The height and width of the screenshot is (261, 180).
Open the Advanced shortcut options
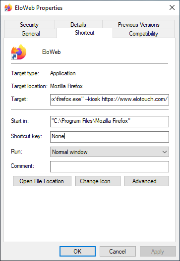click(147, 181)
